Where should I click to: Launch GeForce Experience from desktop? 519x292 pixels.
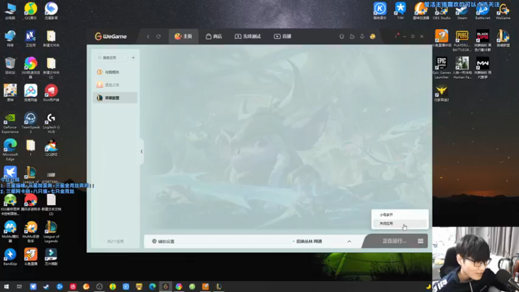pyautogui.click(x=10, y=123)
